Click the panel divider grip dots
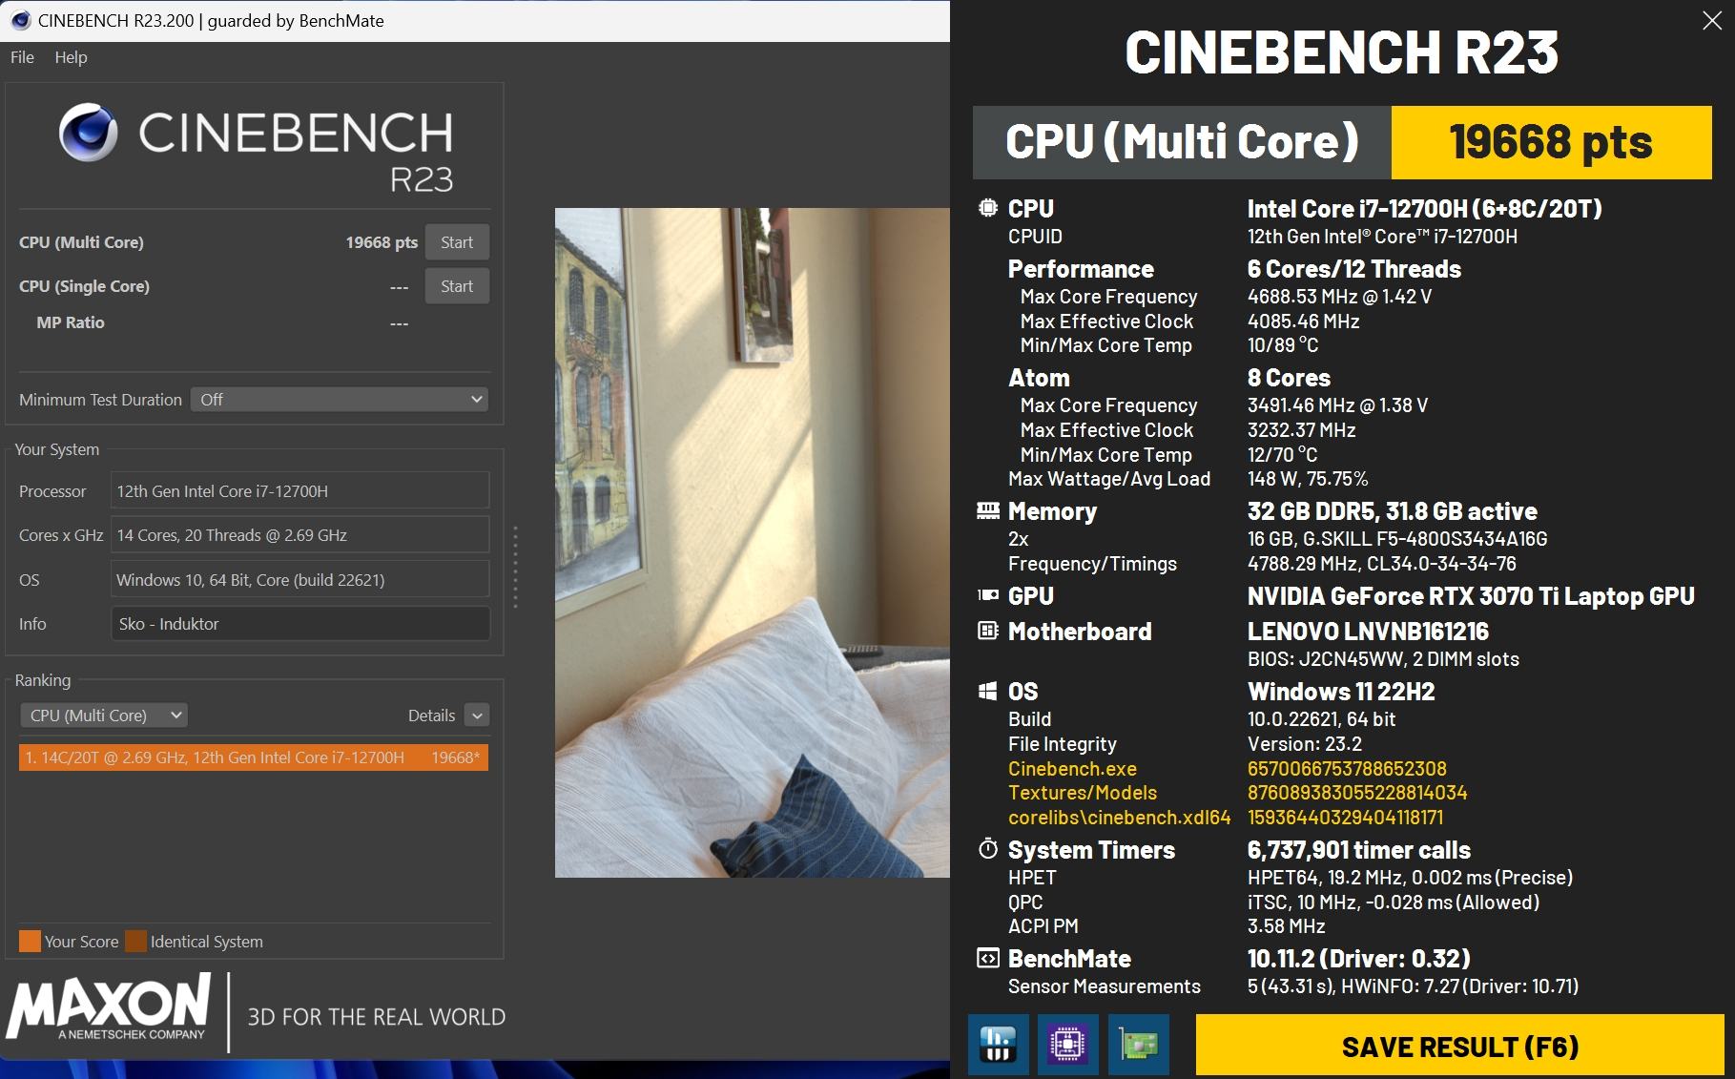1735x1079 pixels. click(x=516, y=567)
